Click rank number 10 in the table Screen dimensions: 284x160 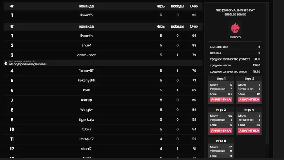[12, 130]
